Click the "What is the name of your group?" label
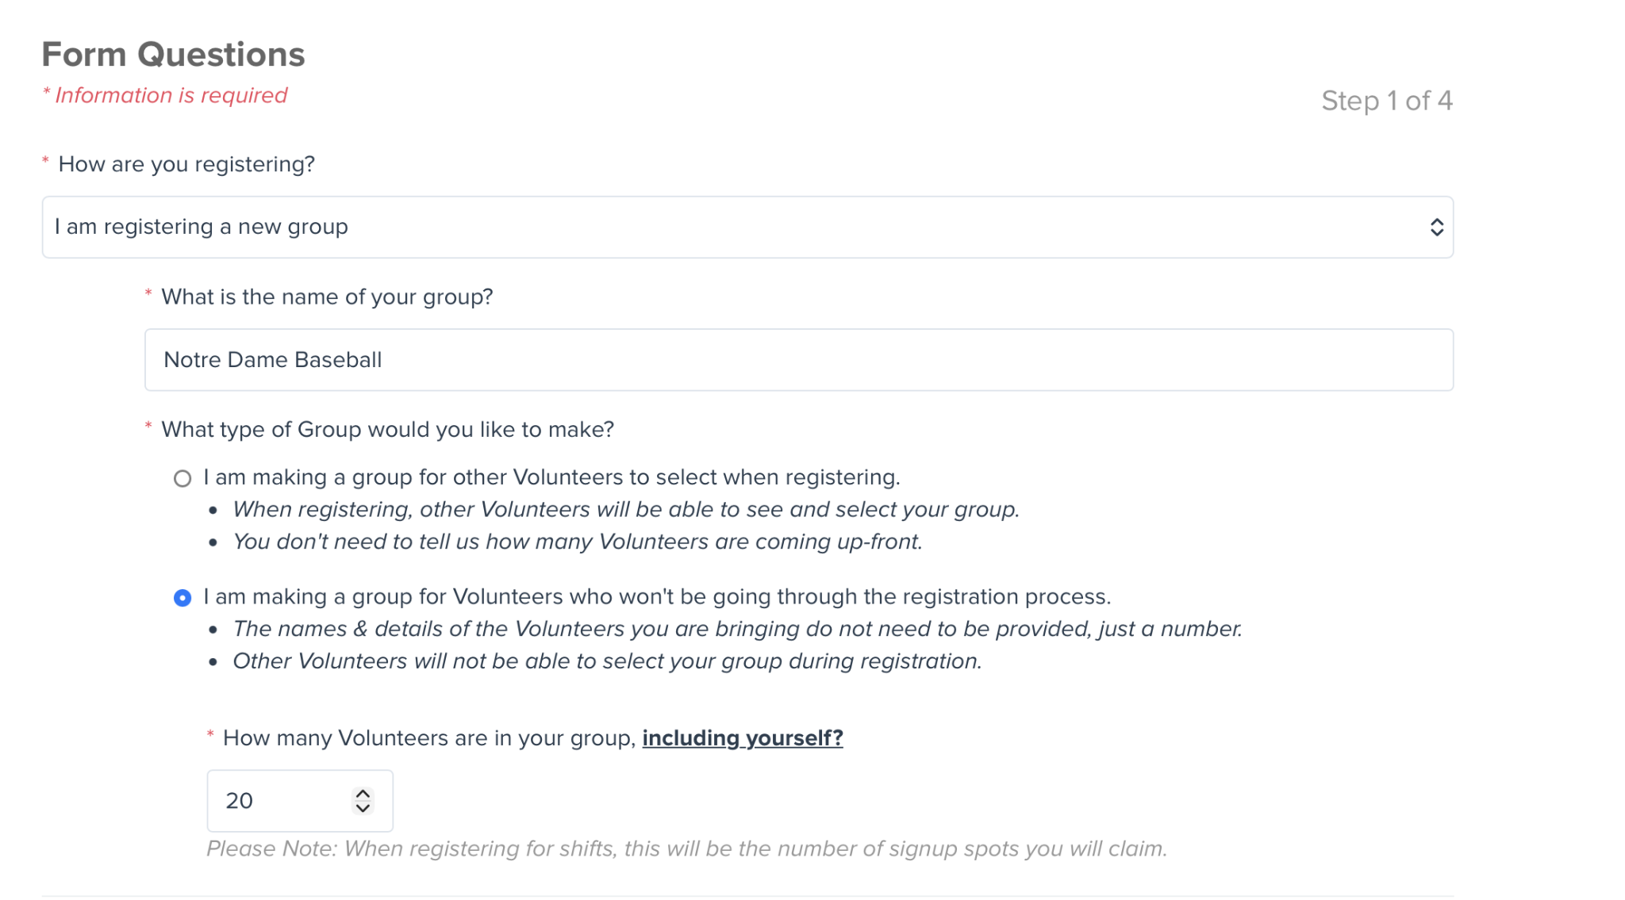 [327, 297]
